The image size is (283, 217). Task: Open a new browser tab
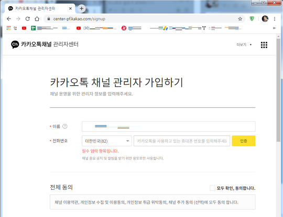(x=81, y=8)
